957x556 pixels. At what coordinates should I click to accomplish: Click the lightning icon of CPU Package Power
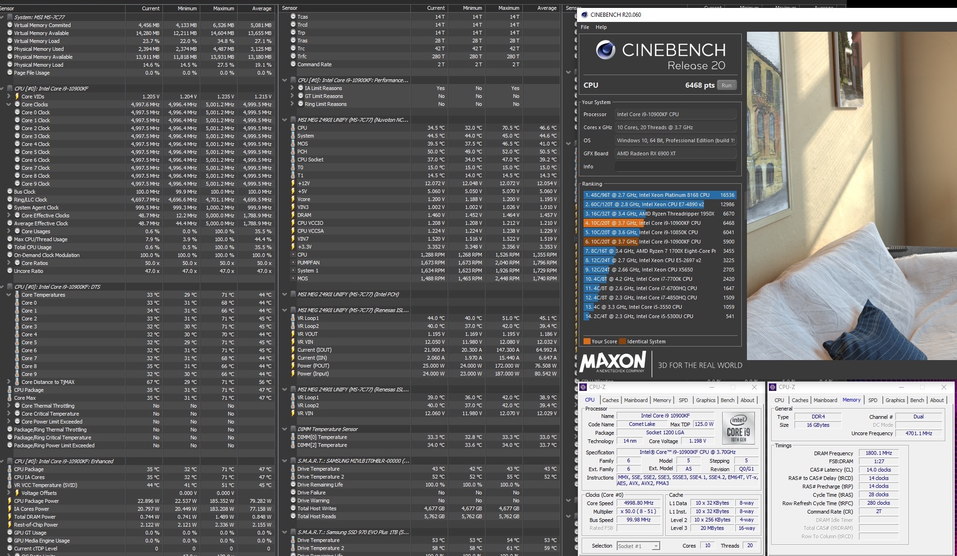click(10, 501)
